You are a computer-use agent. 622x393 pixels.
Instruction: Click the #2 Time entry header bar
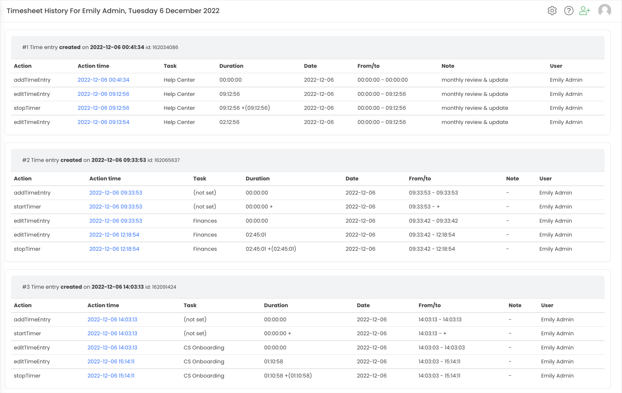coord(101,160)
